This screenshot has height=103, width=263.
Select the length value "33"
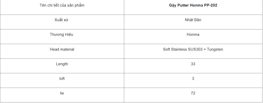click(193, 64)
